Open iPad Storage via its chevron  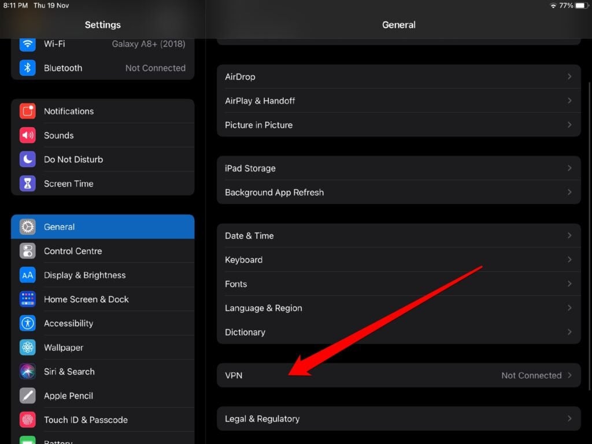569,168
